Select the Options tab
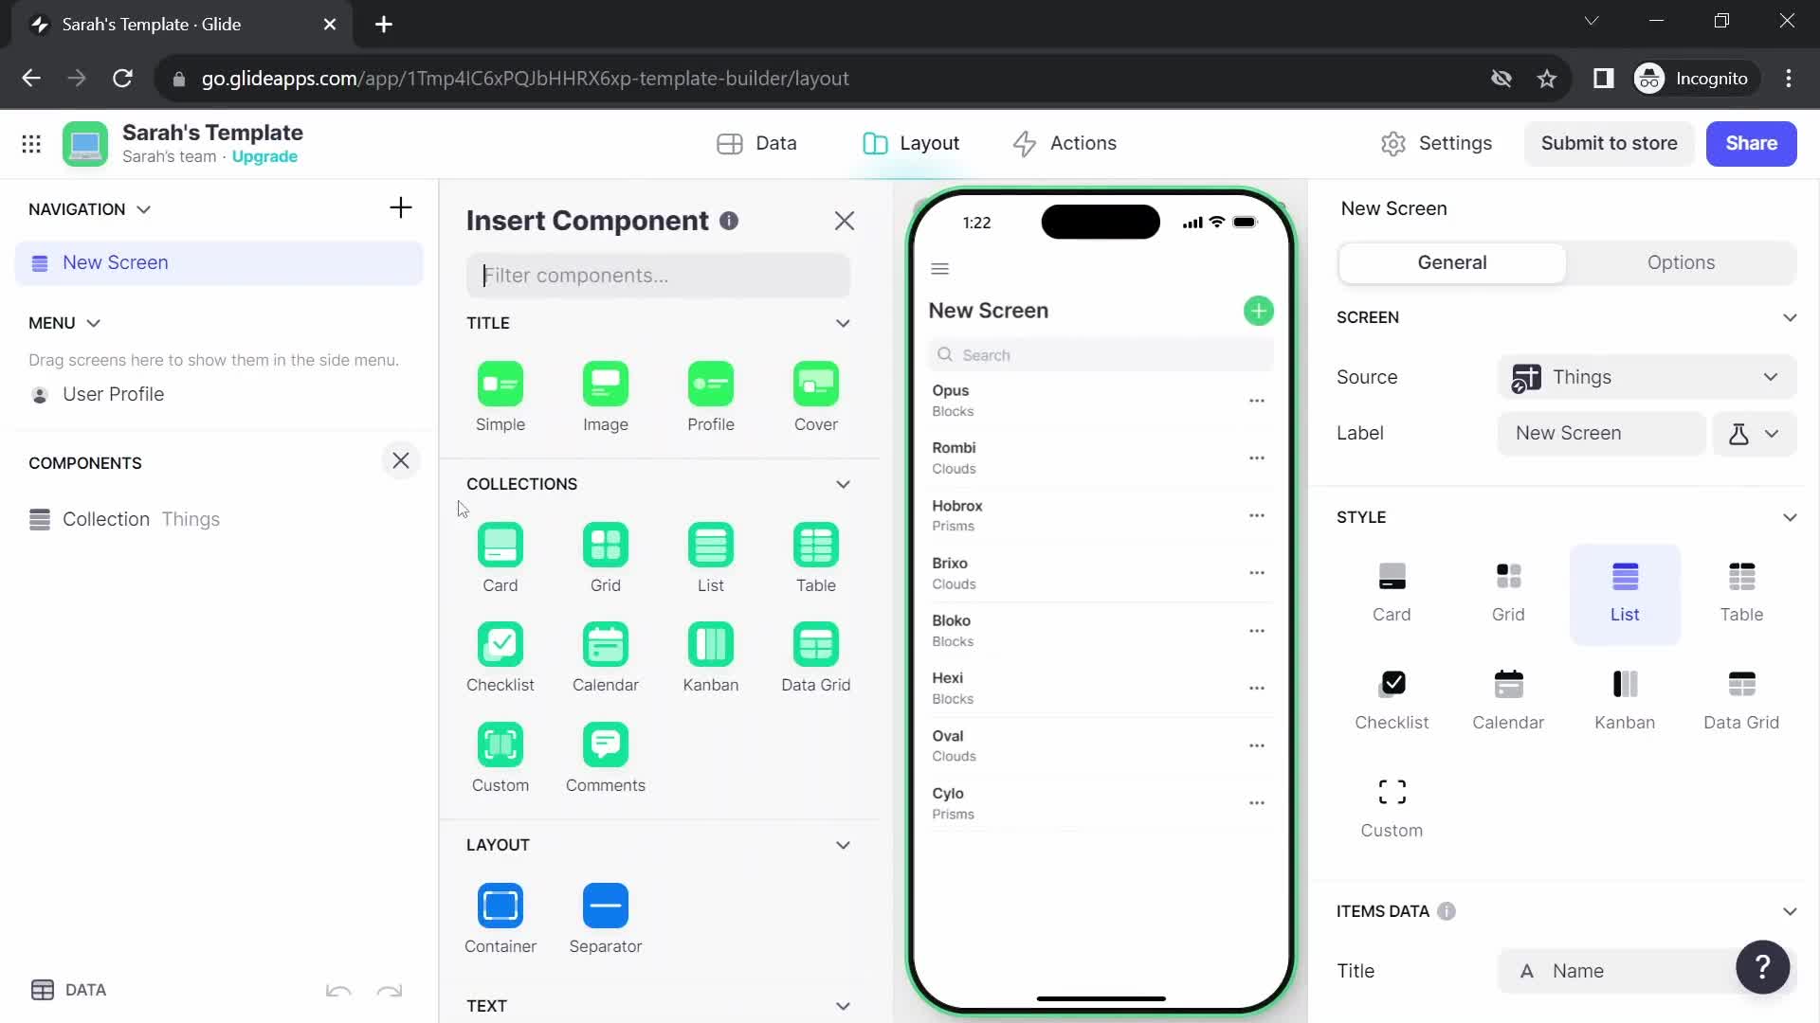 [x=1681, y=263]
